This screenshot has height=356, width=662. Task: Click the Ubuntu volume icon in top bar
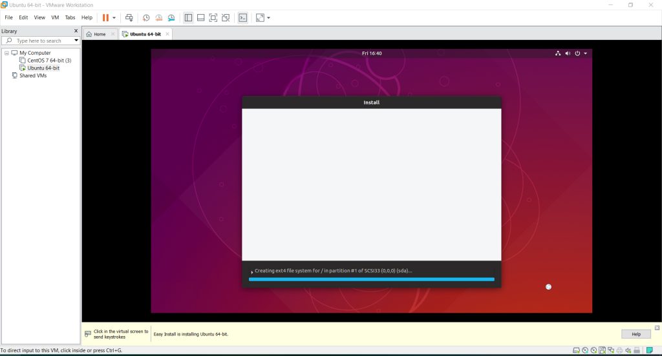568,53
